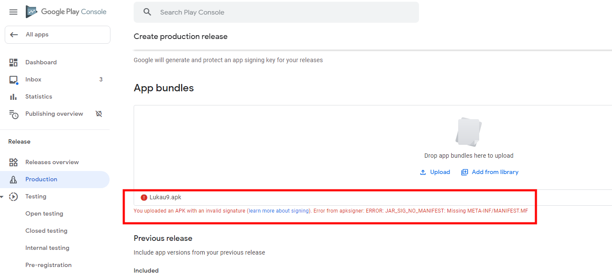Click the Google Play Console logo
The image size is (612, 279).
coord(66,12)
